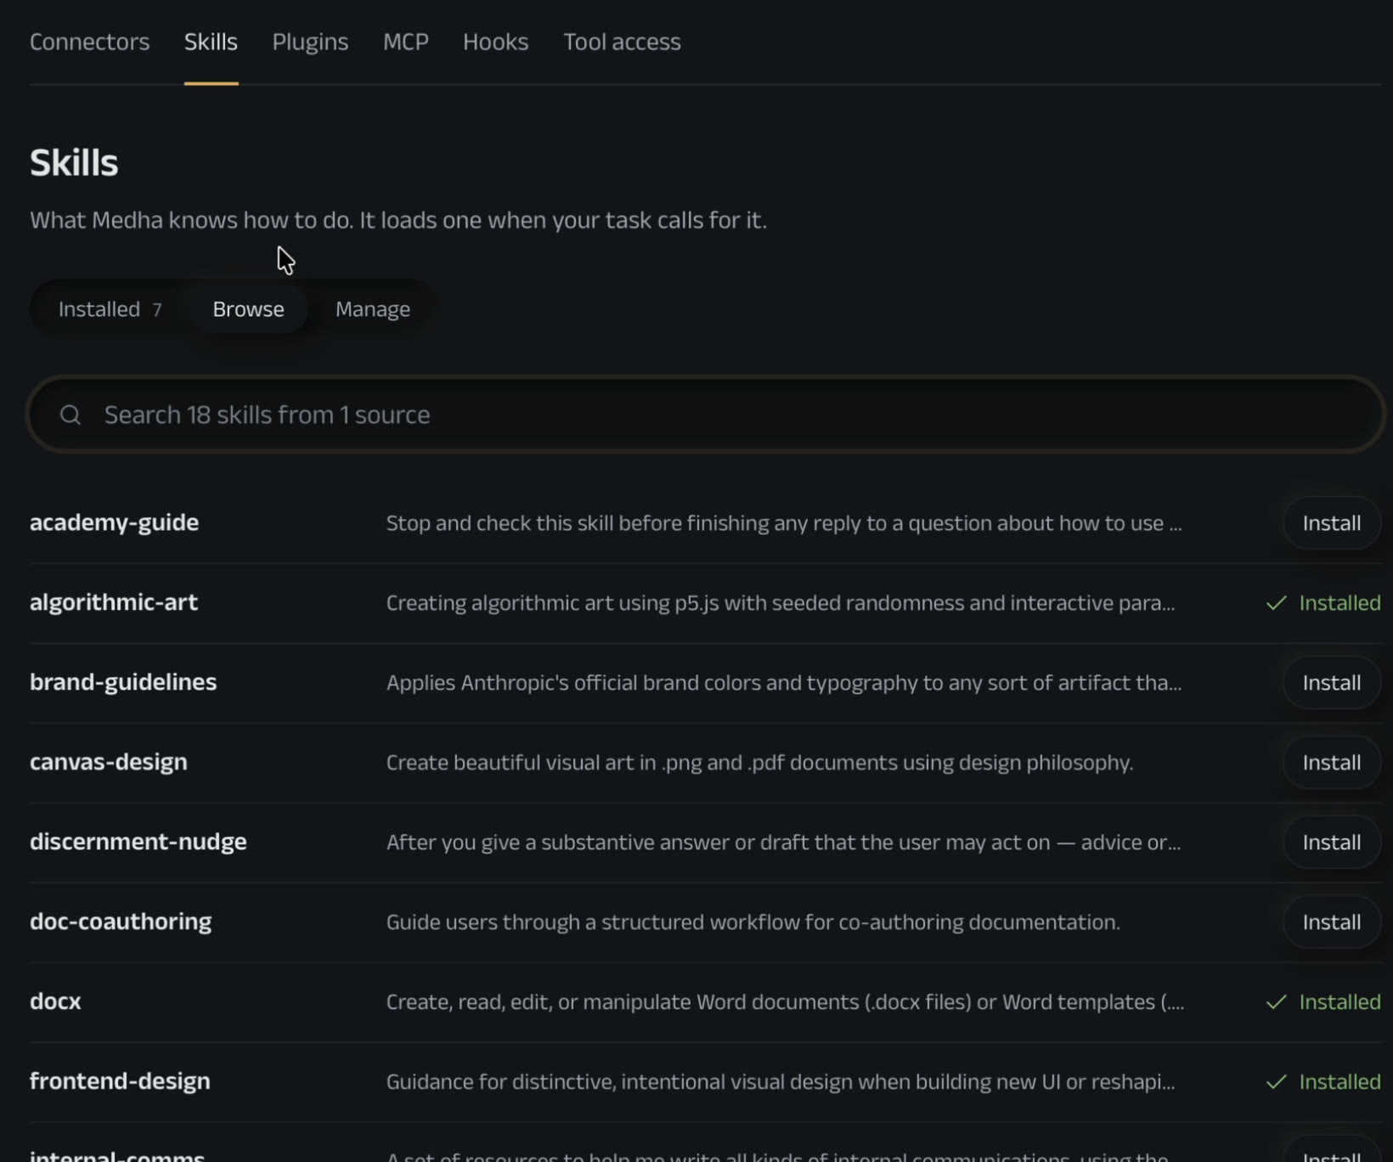Image resolution: width=1393 pixels, height=1162 pixels.
Task: Open the discernment-nudge skill name
Action: click(138, 842)
